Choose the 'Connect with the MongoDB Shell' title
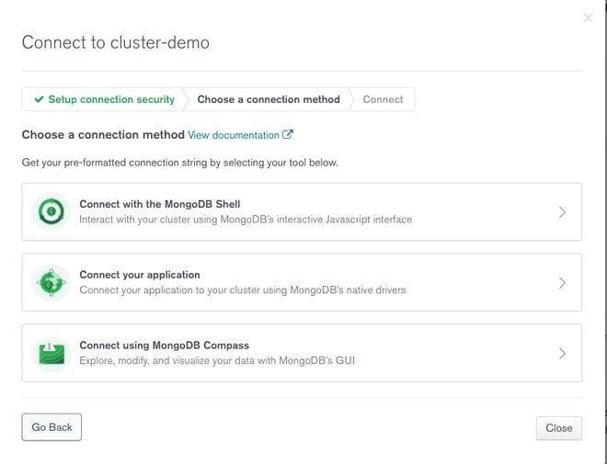Screen dimensions: 607x464 click(x=160, y=204)
